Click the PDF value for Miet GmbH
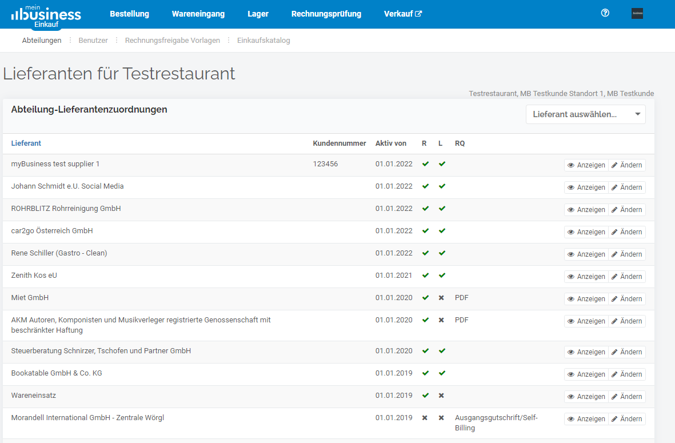The width and height of the screenshot is (675, 443). tap(461, 298)
